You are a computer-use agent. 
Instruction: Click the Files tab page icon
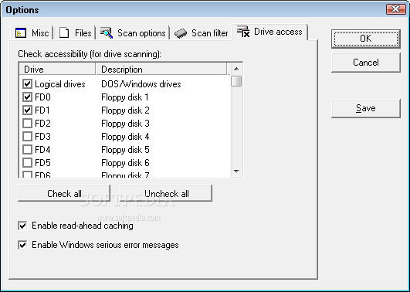(64, 33)
